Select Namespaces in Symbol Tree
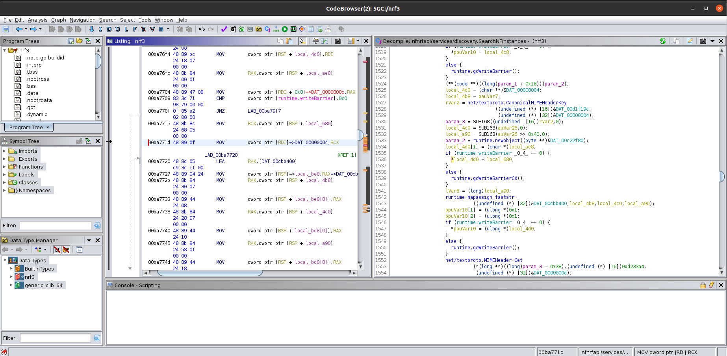This screenshot has width=727, height=356. click(x=35, y=190)
